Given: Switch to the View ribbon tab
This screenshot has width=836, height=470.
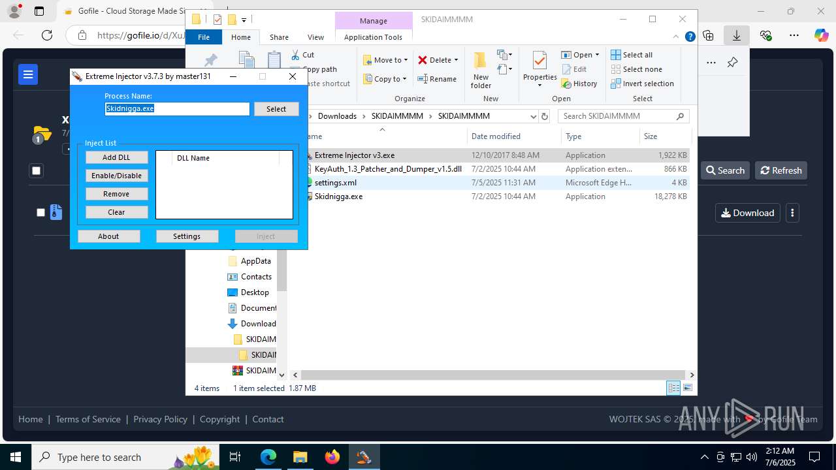Looking at the screenshot, I should [315, 37].
